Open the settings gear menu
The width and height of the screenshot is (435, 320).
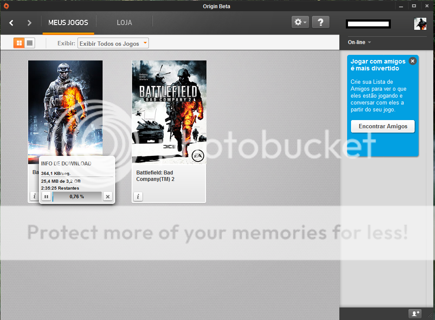[298, 22]
